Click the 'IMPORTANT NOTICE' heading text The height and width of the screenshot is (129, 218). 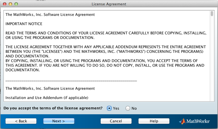pyautogui.click(x=24, y=24)
